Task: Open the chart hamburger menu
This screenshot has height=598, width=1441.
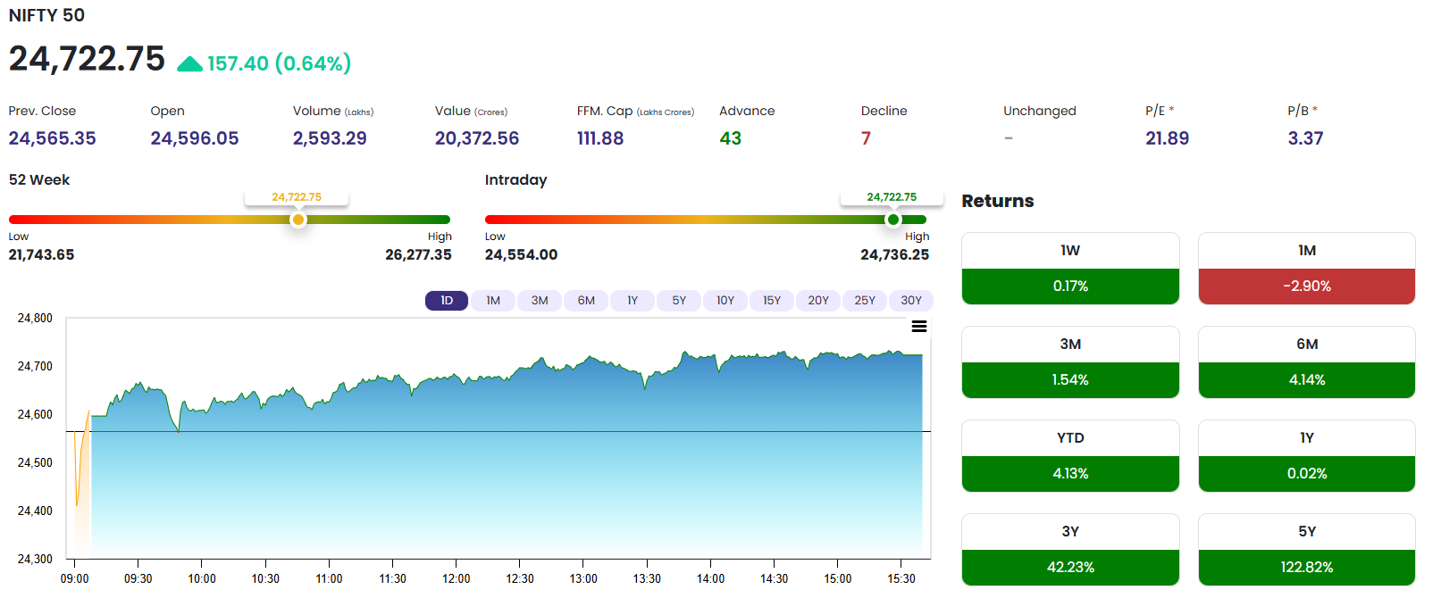Action: click(918, 327)
